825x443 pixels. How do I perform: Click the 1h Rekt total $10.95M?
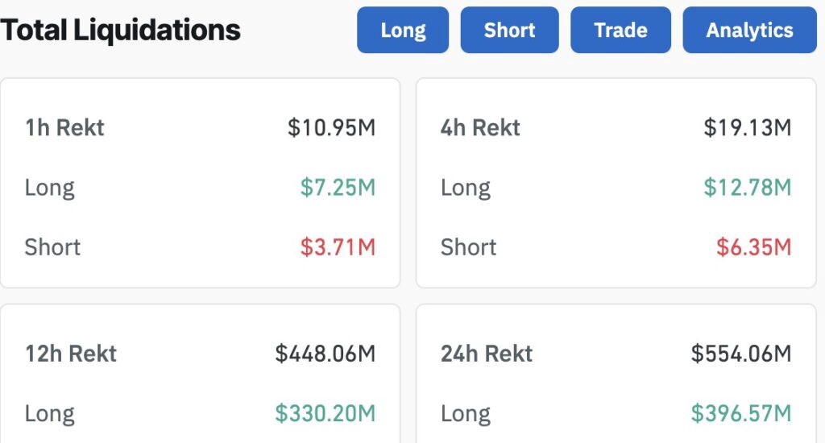(331, 127)
